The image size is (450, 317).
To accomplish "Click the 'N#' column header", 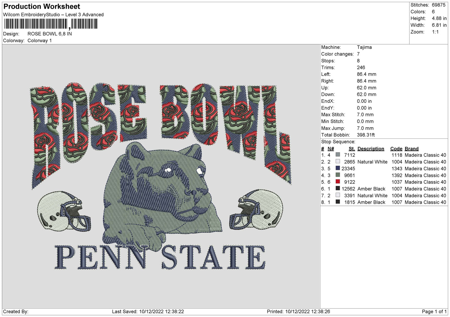I will 331,149.
